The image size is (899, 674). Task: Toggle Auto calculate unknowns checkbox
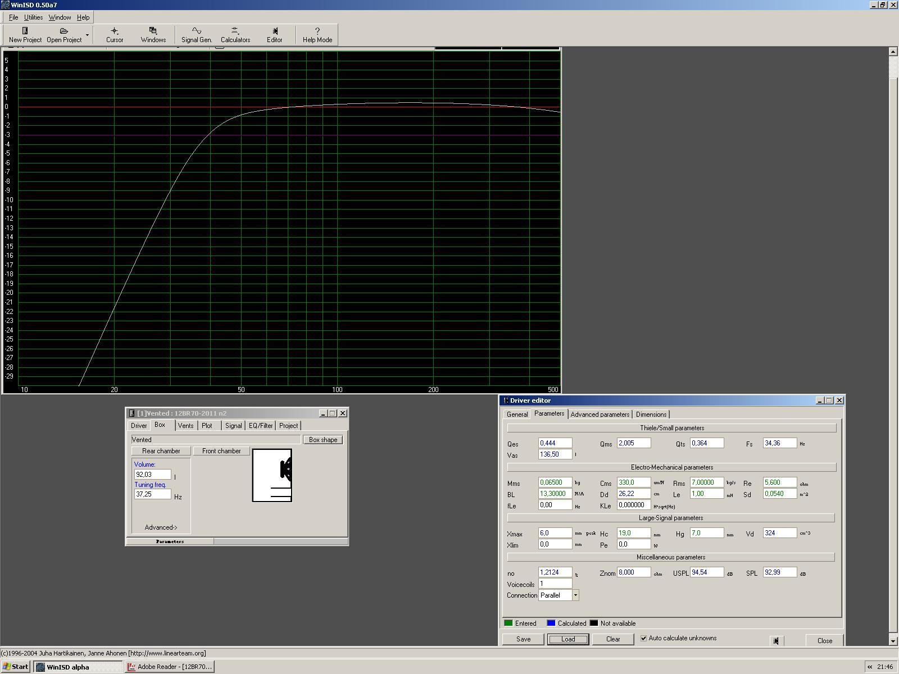[x=644, y=639]
